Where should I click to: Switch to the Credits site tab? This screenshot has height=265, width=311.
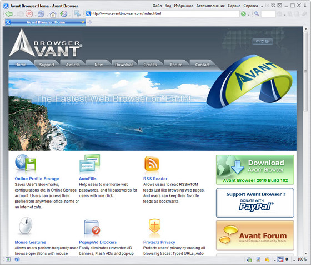(x=150, y=65)
